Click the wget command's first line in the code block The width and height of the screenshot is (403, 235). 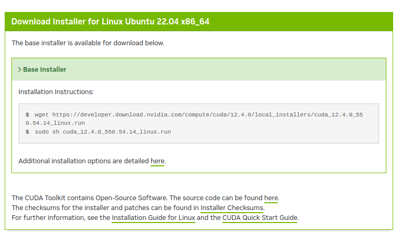pos(198,114)
